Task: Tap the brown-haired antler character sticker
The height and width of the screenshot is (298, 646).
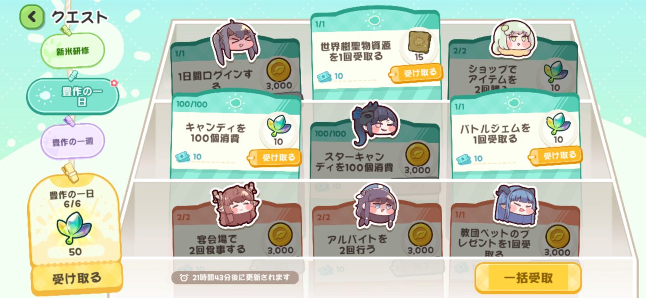Action: [235, 206]
